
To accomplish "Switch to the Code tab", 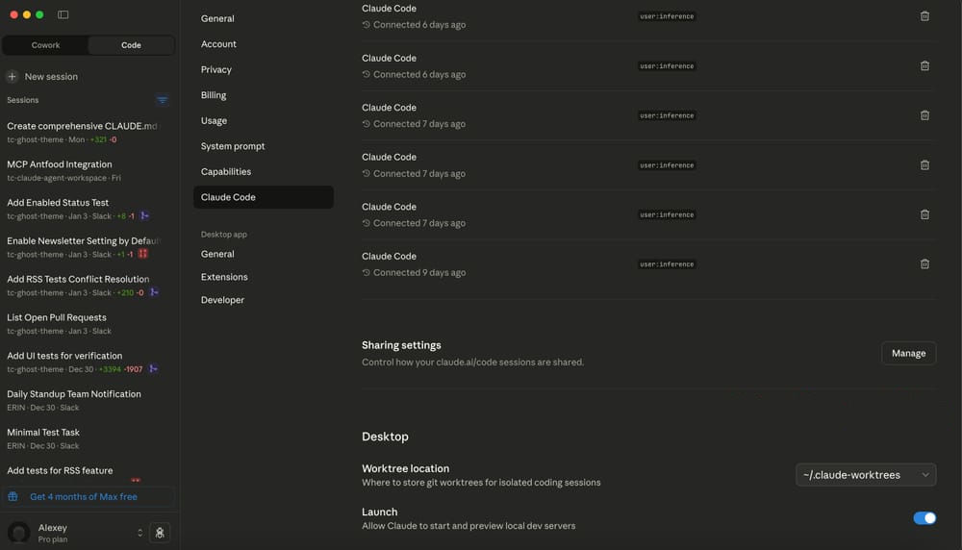I will [131, 45].
